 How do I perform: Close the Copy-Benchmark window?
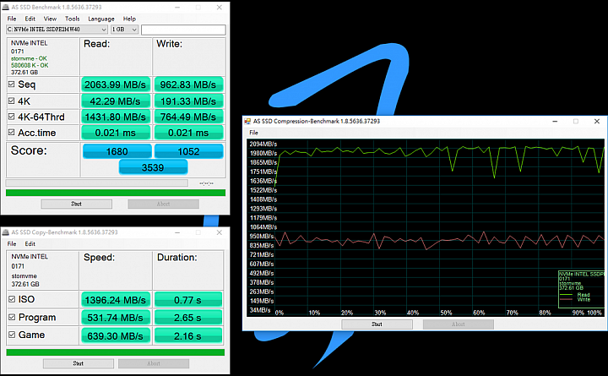(x=219, y=232)
